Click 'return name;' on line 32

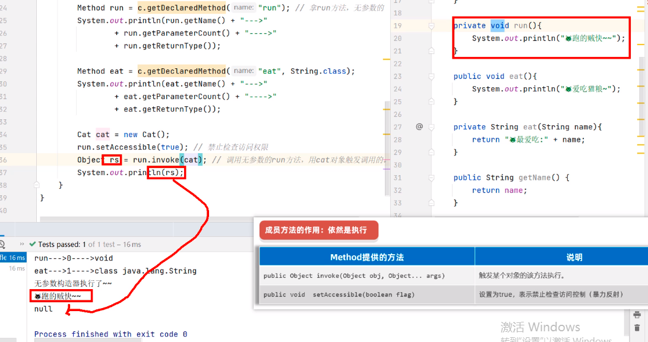click(500, 191)
